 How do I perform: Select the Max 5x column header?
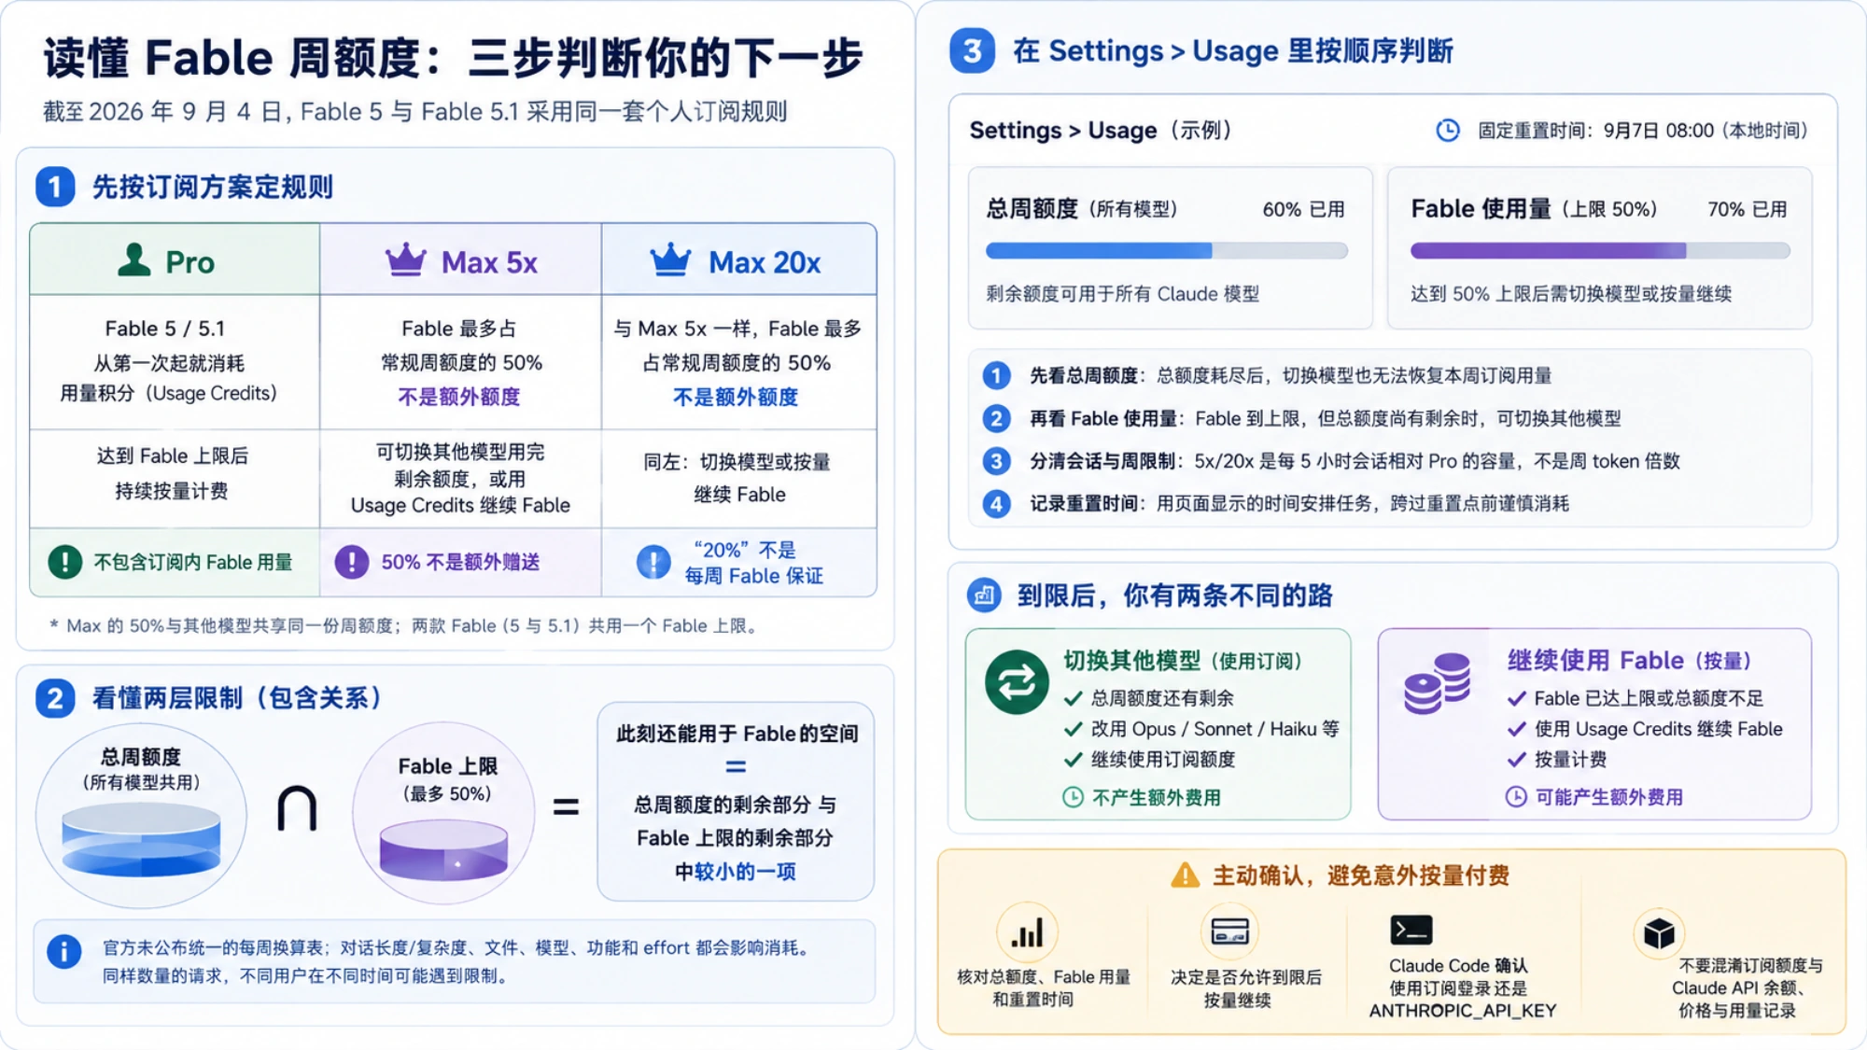[461, 259]
